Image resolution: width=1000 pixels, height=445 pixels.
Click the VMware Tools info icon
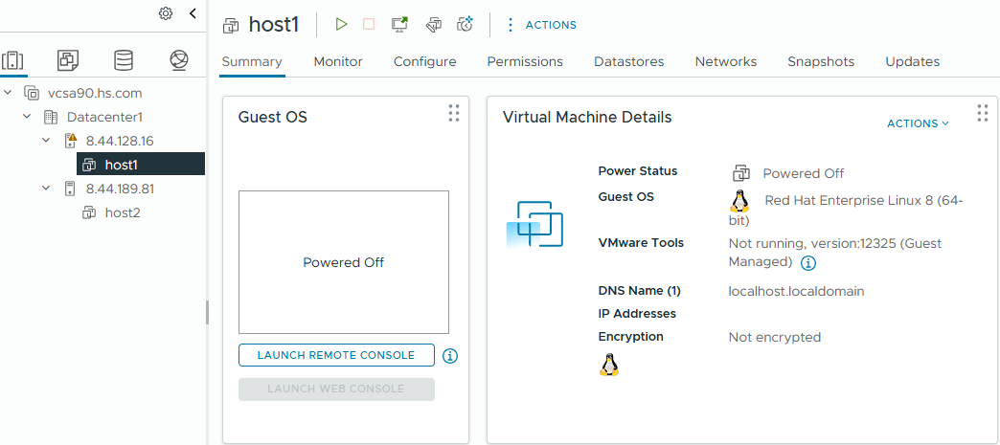(x=808, y=262)
